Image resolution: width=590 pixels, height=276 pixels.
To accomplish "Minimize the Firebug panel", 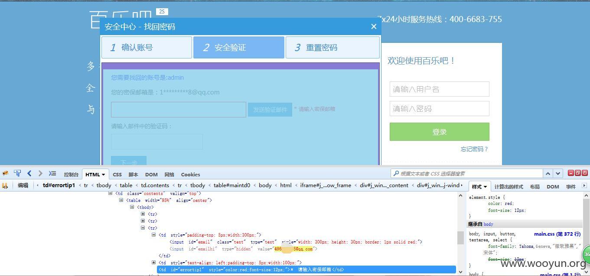I will click(x=571, y=173).
